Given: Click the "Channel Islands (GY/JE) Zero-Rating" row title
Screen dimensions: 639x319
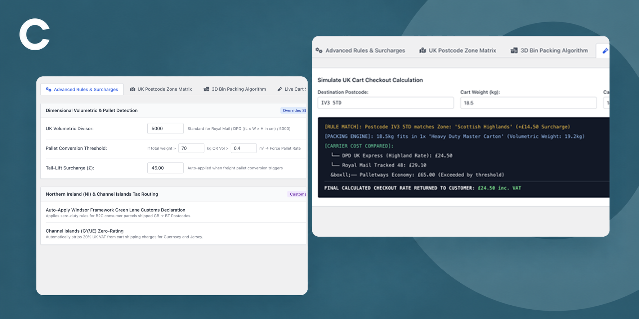Looking at the screenshot, I should point(85,231).
